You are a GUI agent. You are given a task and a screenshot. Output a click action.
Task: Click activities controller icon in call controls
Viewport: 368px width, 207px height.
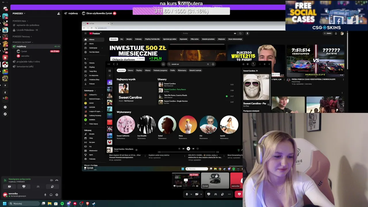point(216,194)
